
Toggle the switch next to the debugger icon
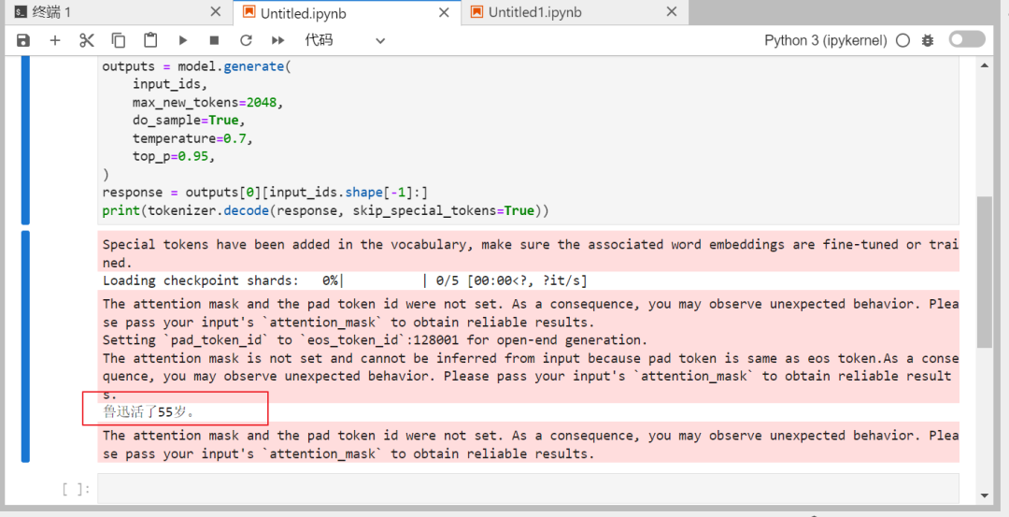tap(967, 39)
